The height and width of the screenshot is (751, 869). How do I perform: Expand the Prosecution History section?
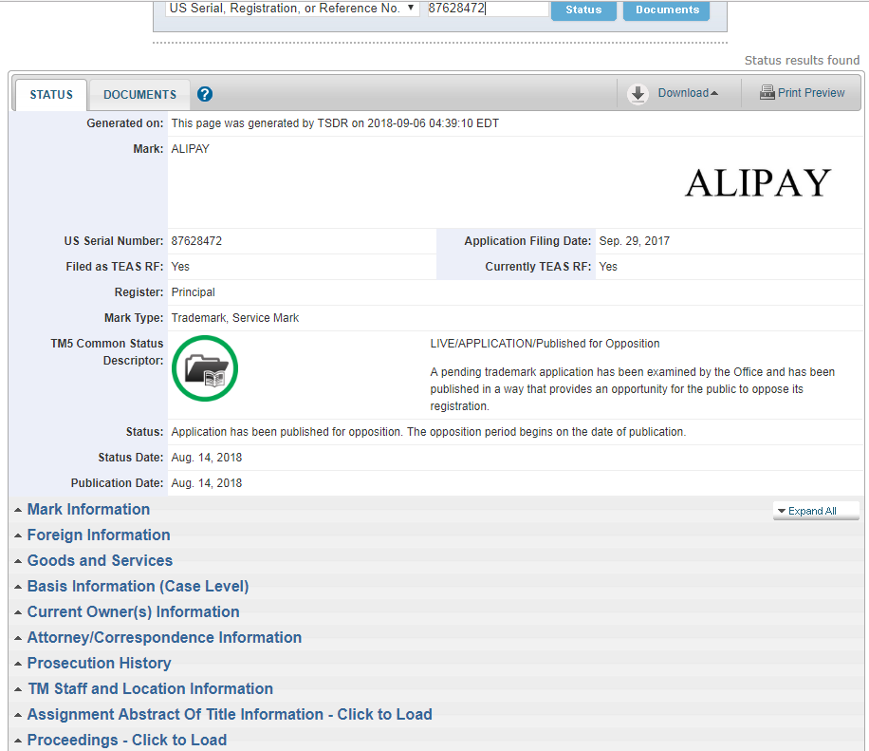[x=100, y=663]
